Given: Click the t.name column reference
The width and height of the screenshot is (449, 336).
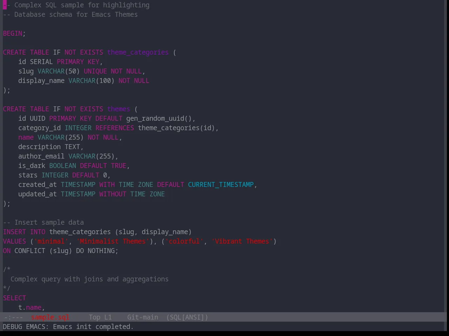Looking at the screenshot, I should 30,307.
